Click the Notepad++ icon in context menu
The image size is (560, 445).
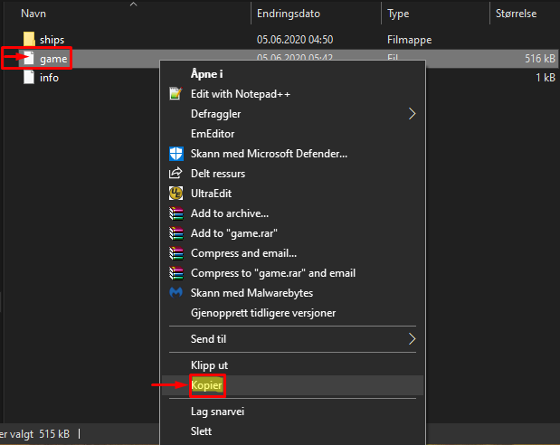pos(176,94)
